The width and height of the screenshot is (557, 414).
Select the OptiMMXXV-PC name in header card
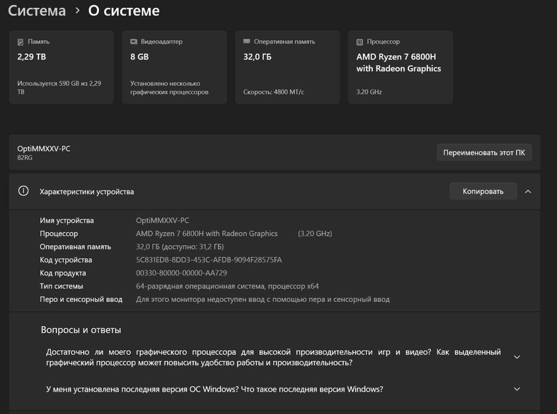pyautogui.click(x=44, y=149)
